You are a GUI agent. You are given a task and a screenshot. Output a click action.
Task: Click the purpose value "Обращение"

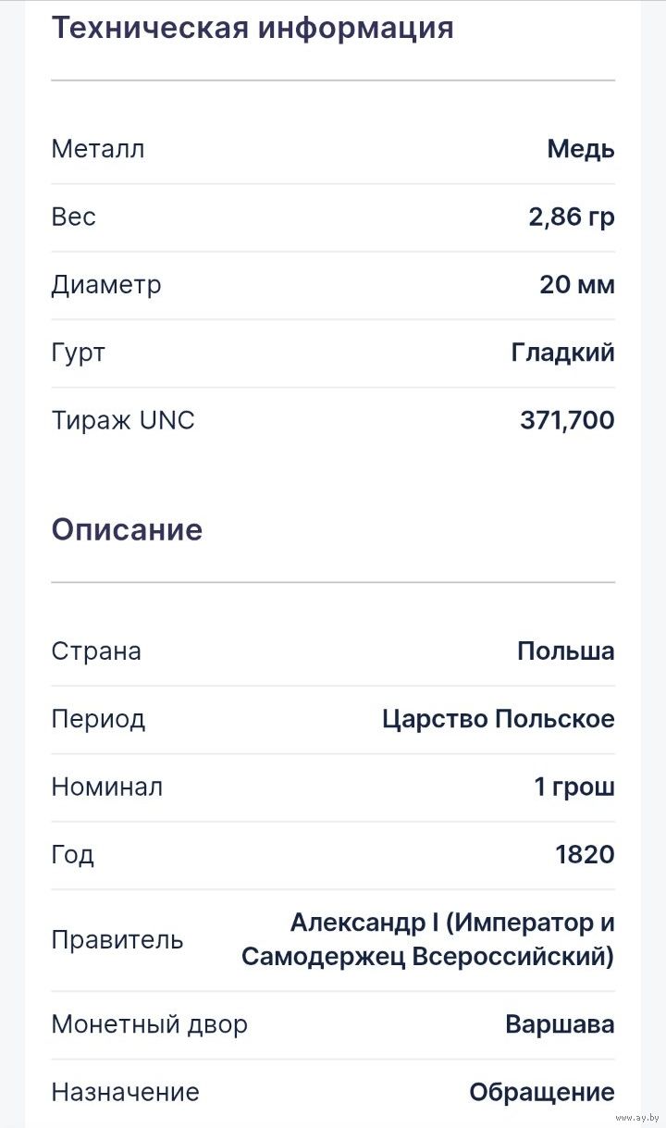[x=541, y=1093]
